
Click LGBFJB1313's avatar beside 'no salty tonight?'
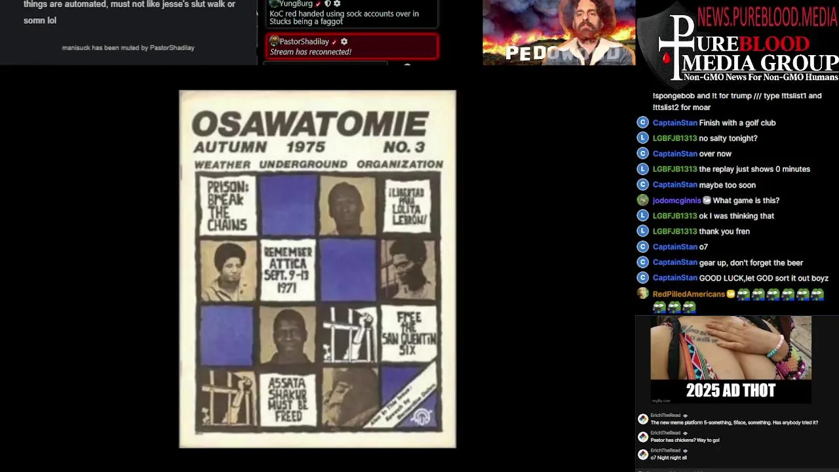click(x=643, y=138)
